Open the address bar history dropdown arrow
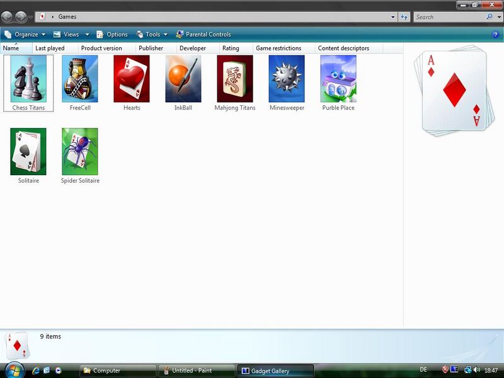The width and height of the screenshot is (504, 378). pos(392,17)
